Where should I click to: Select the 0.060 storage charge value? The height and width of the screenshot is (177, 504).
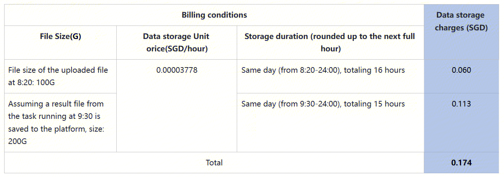(x=461, y=70)
